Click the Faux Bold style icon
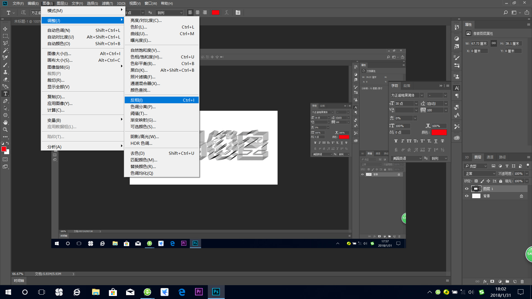 click(x=396, y=141)
